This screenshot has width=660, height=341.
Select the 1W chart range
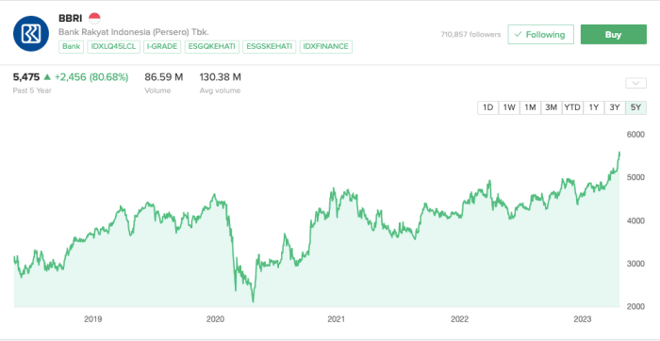point(509,107)
